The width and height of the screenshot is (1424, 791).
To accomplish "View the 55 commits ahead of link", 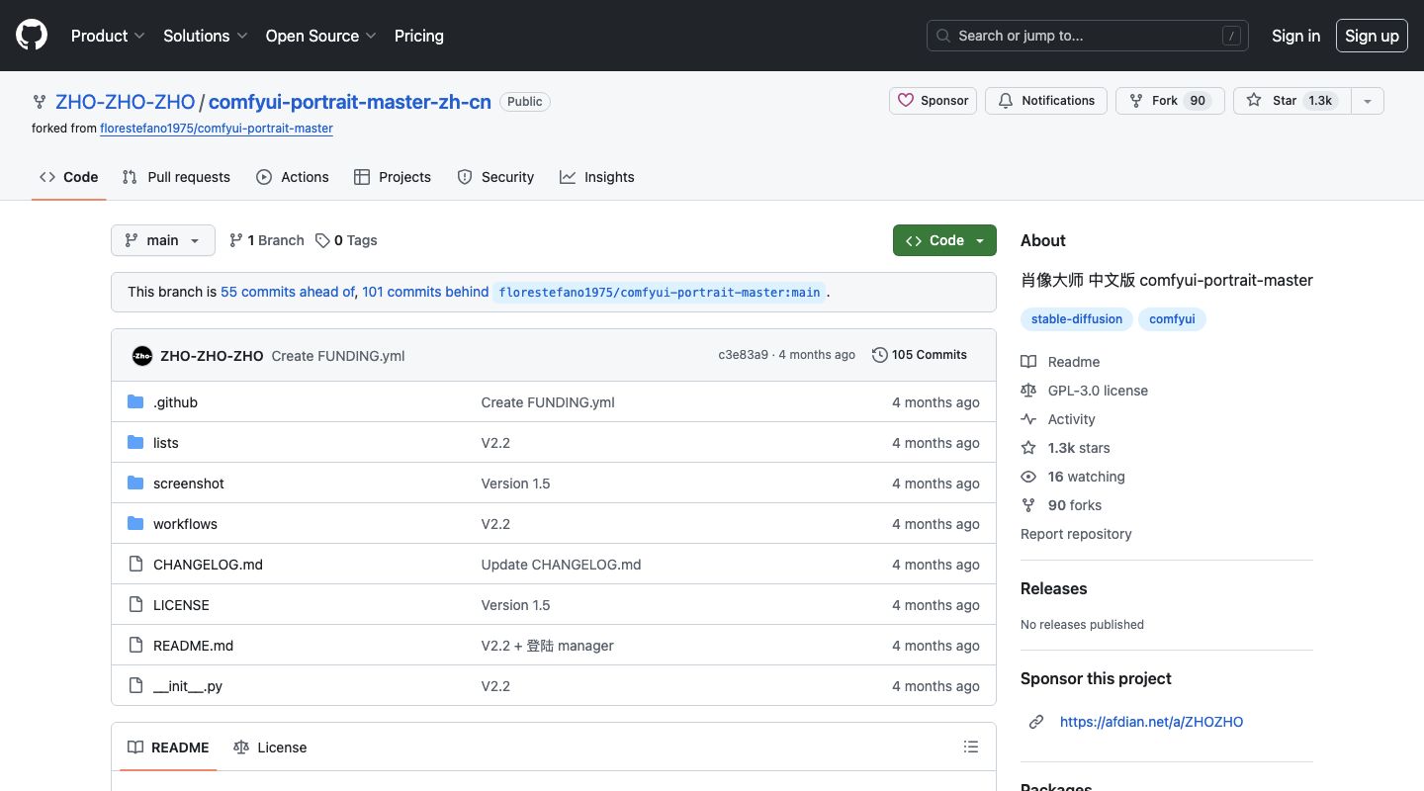I will [288, 292].
